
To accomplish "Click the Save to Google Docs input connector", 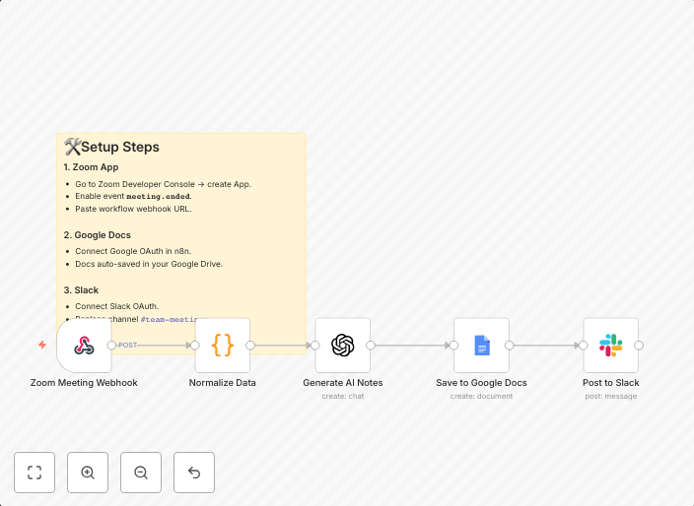I will coord(453,346).
